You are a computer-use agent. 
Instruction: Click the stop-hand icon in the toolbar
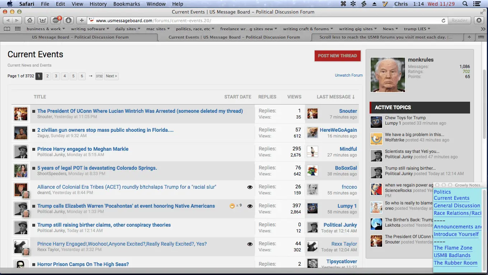[68, 20]
